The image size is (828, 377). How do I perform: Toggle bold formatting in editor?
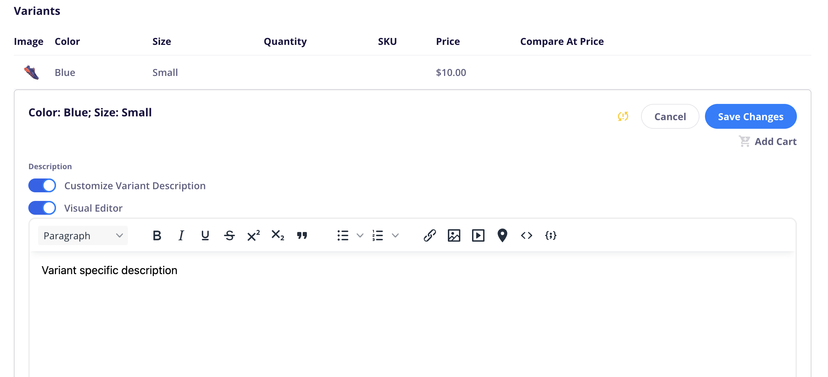(x=157, y=235)
